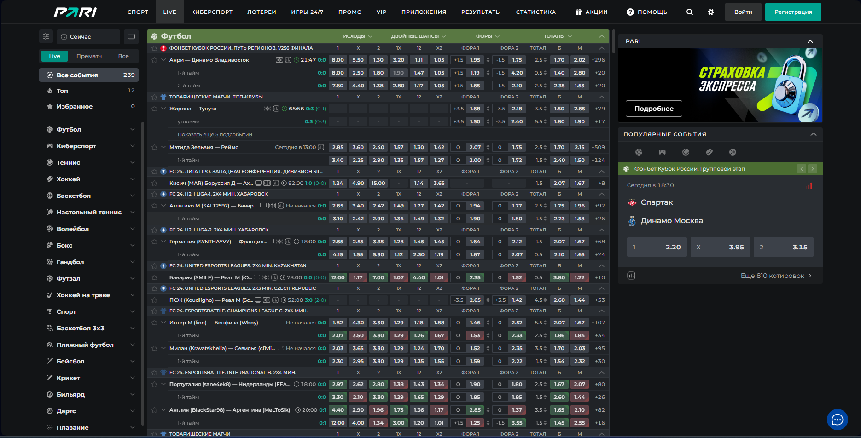Viewport: 861px width, 438px height.
Task: Open scoreboard icon below Спартак odds
Action: [631, 276]
